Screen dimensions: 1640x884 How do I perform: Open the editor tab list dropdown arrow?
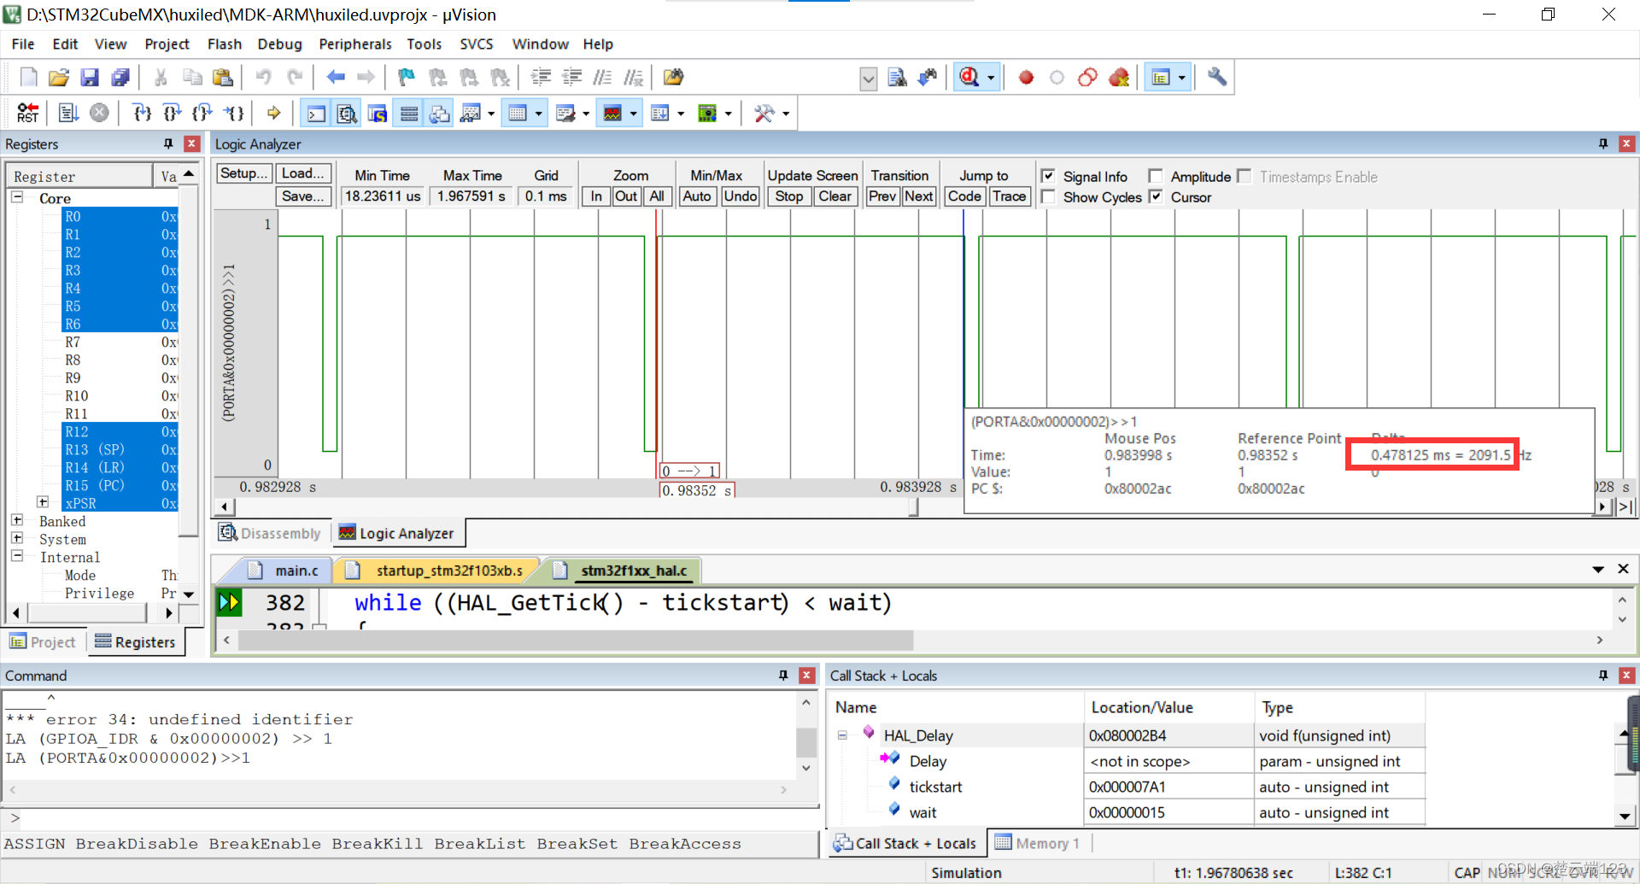(1598, 570)
